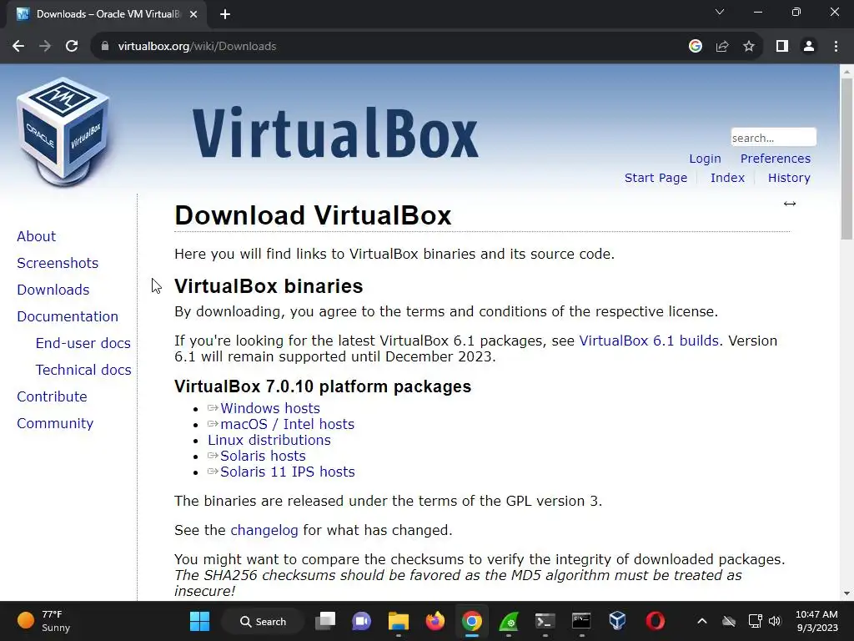The image size is (854, 641).
Task: Launch VirtualBox from the taskbar cube icon
Action: pyautogui.click(x=618, y=621)
